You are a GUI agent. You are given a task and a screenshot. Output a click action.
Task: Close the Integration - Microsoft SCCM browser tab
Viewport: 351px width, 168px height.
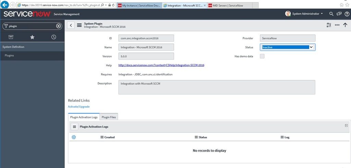(205, 5)
